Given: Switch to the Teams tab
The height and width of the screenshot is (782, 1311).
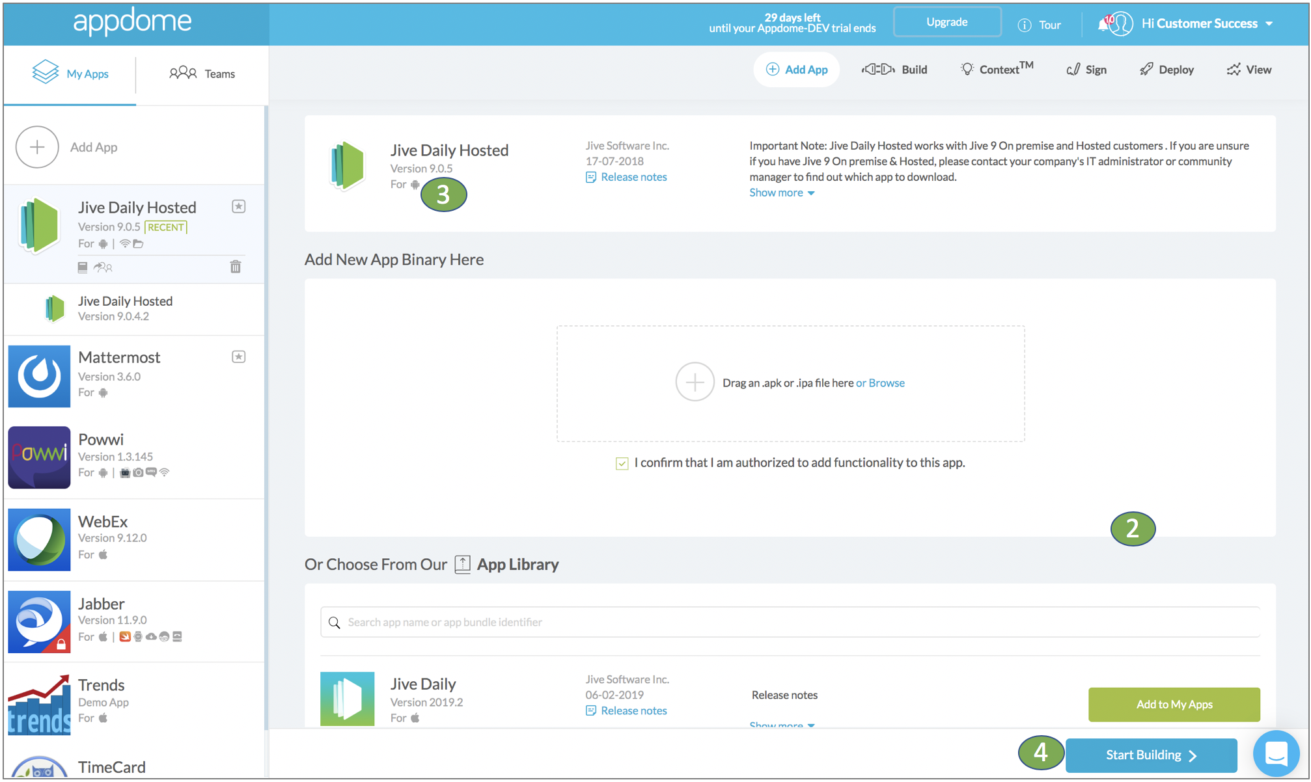Looking at the screenshot, I should pos(202,74).
